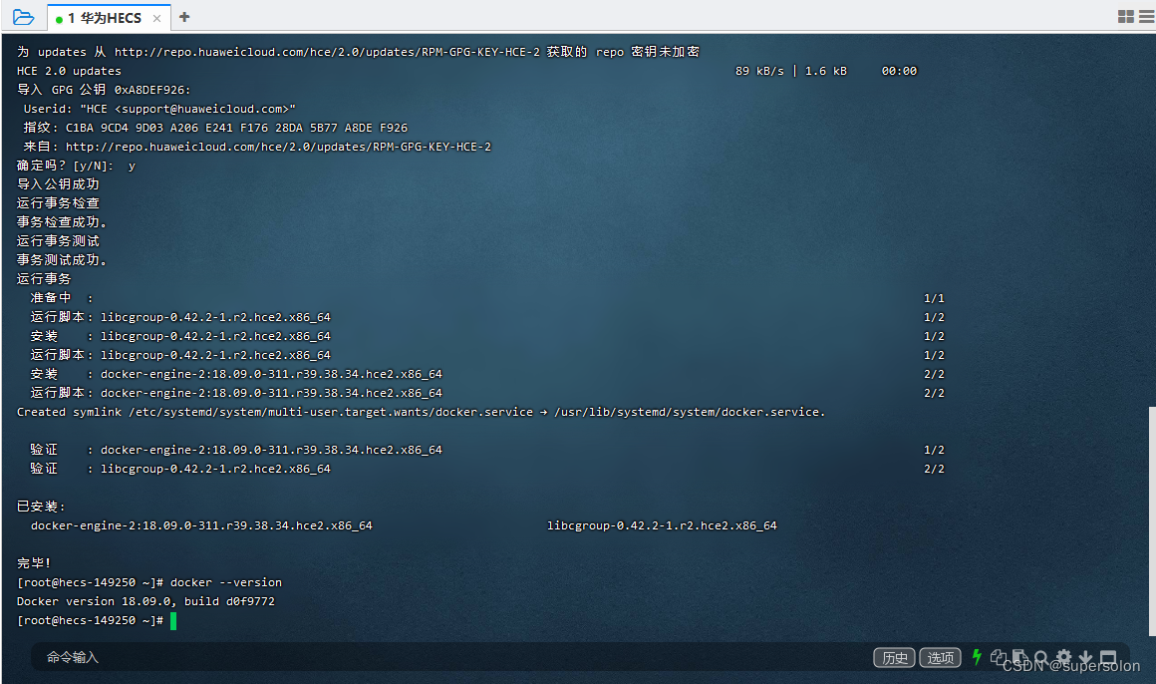Close the 华为HECS session tab

[156, 17]
